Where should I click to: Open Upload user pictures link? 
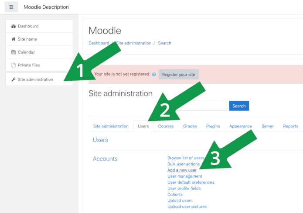click(x=187, y=206)
